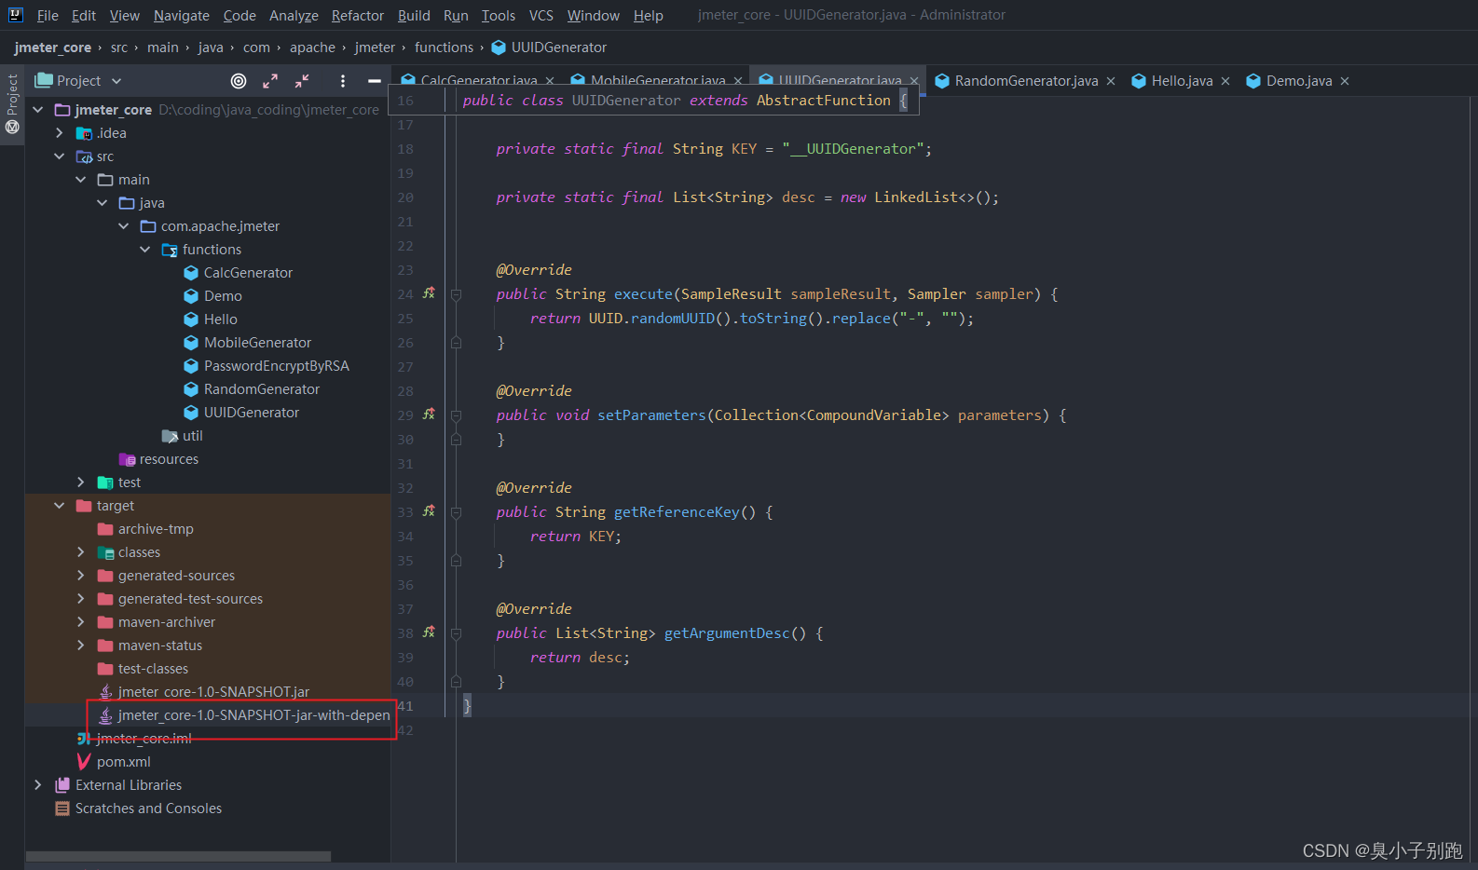Click the Collapse All icon in Project panel
1478x870 pixels.
tap(302, 81)
